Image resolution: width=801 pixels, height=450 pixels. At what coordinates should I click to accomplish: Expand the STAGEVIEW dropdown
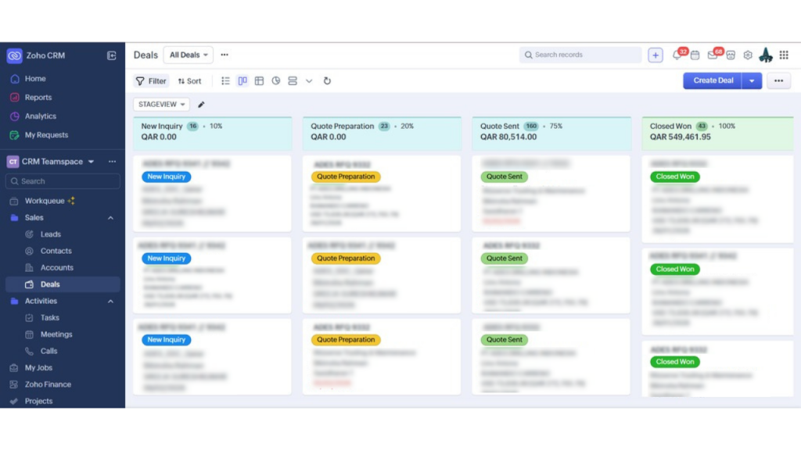[161, 105]
